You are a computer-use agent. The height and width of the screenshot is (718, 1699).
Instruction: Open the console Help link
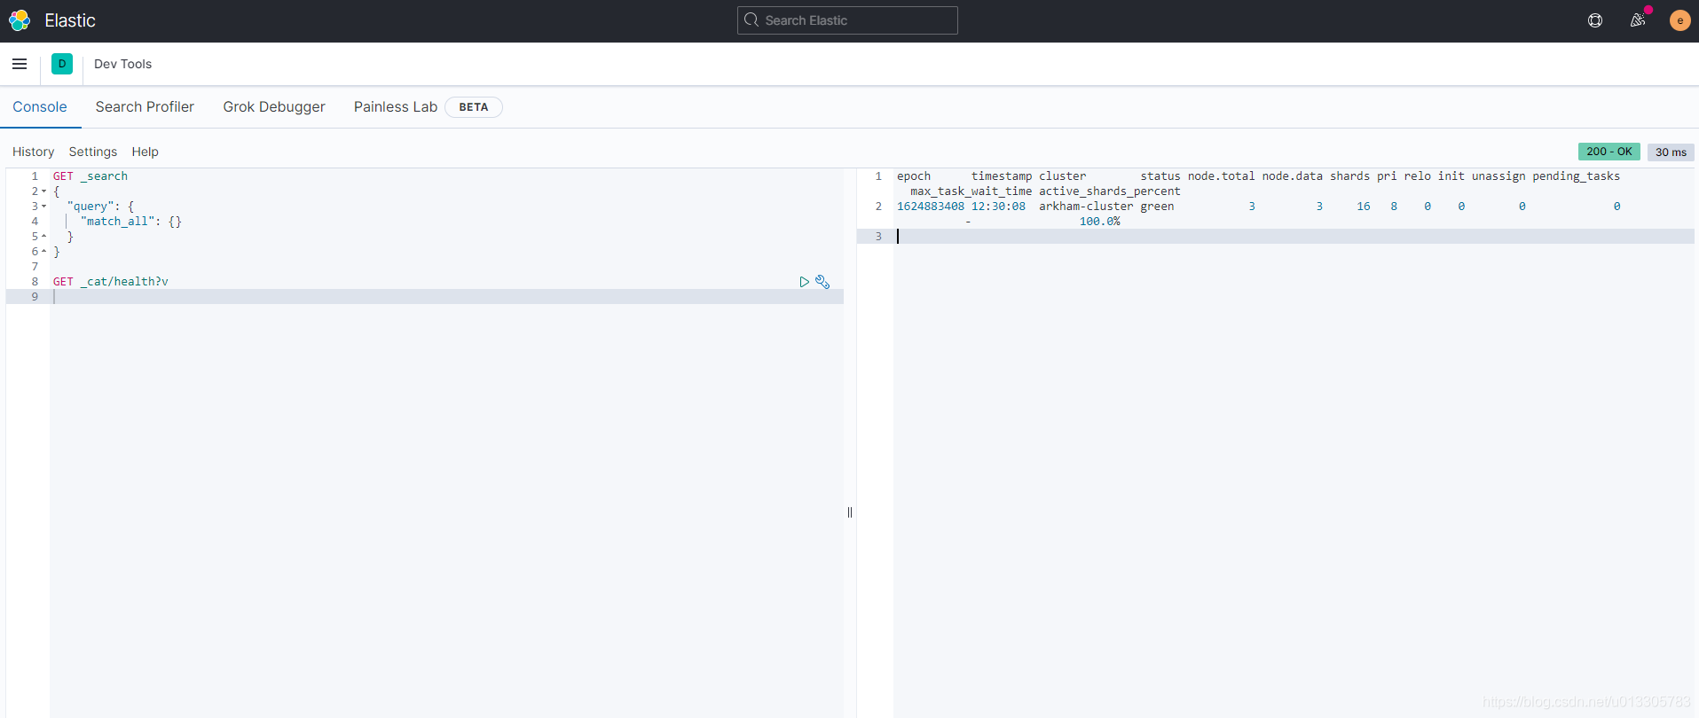pos(146,152)
